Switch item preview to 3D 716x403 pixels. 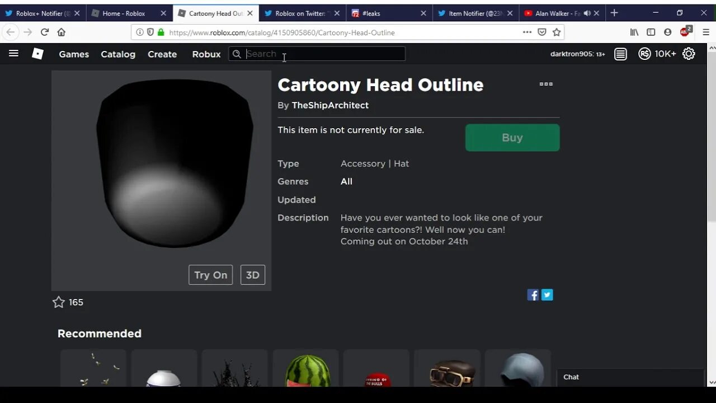click(x=253, y=275)
